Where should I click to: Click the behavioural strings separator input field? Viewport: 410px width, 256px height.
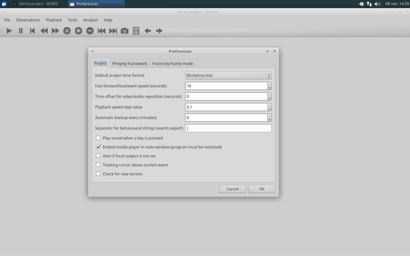[228, 128]
